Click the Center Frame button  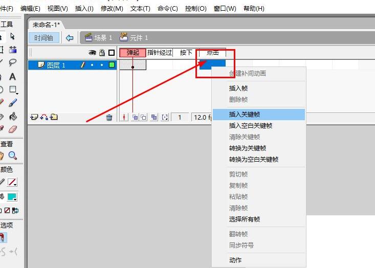(x=124, y=117)
